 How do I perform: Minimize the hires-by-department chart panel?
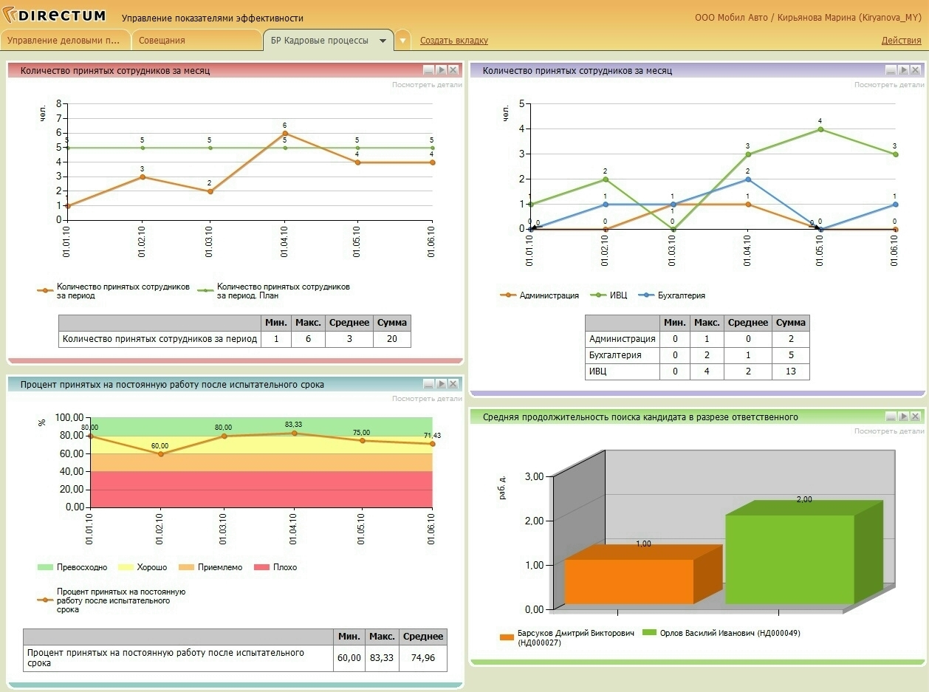891,70
